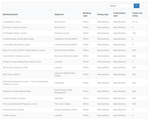Select the 1 Broadgate, London row
Image resolution: width=149 pixels, height=119 pixels.
74,22
